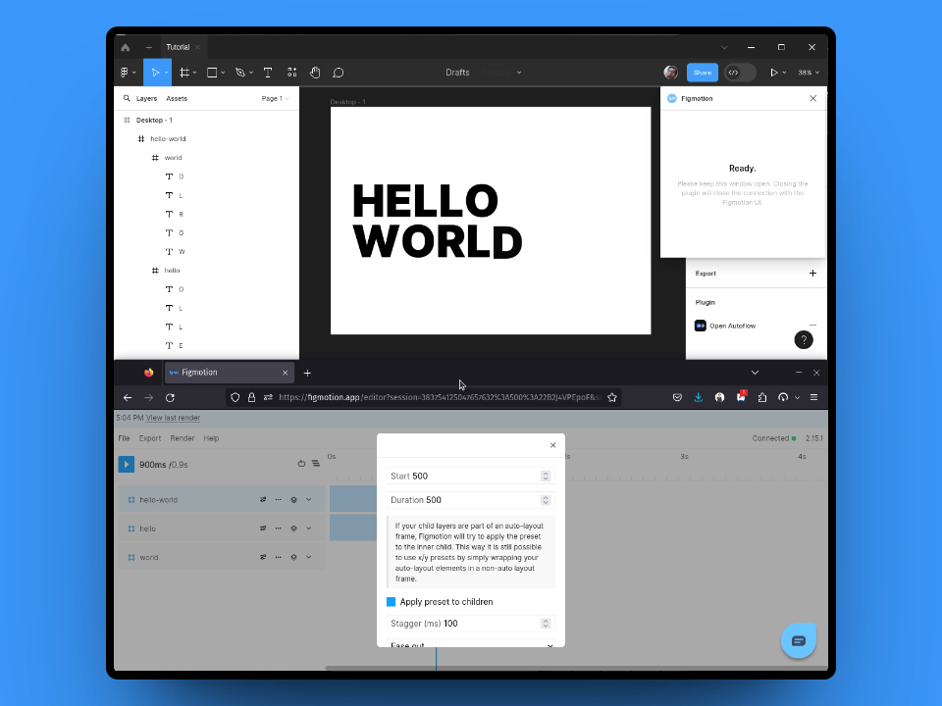
Task: Open Frame tool dropdown arrow
Action: coord(194,73)
